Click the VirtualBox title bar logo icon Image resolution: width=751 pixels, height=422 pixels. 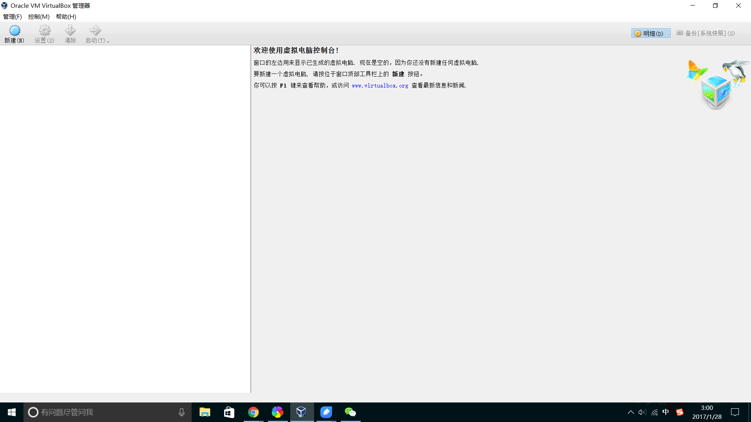[4, 5]
